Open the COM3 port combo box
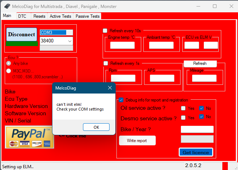 [56, 33]
